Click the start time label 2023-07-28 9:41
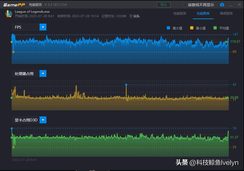Screen dimensions: 244x171 pyautogui.click(x=25, y=160)
